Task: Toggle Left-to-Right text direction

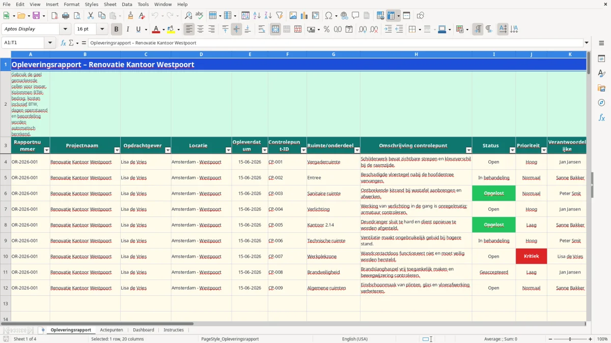Action: click(x=478, y=29)
